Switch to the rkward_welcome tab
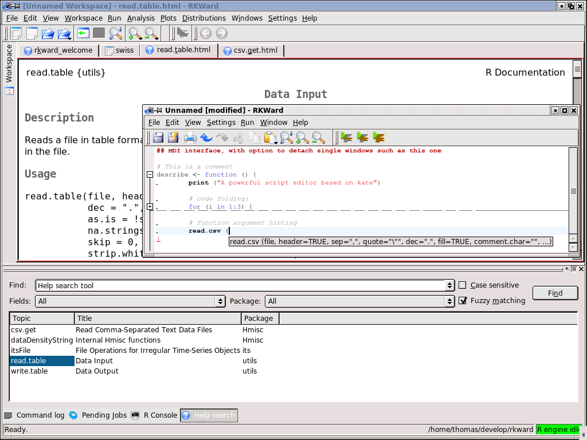The width and height of the screenshot is (587, 440). pyautogui.click(x=58, y=50)
